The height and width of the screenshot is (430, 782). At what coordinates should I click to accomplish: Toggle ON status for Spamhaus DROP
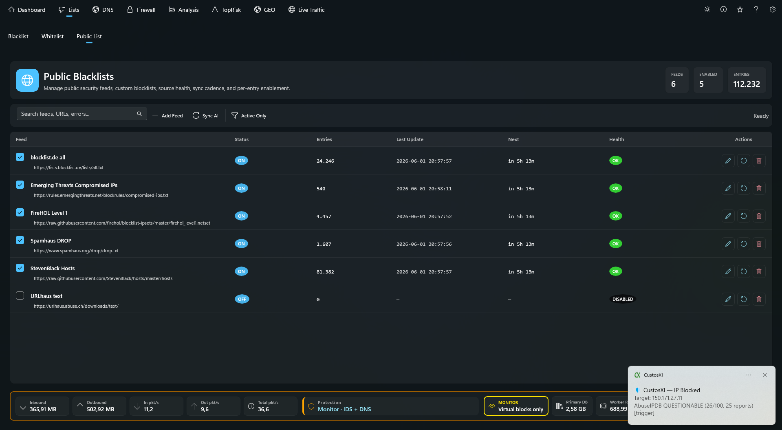241,244
